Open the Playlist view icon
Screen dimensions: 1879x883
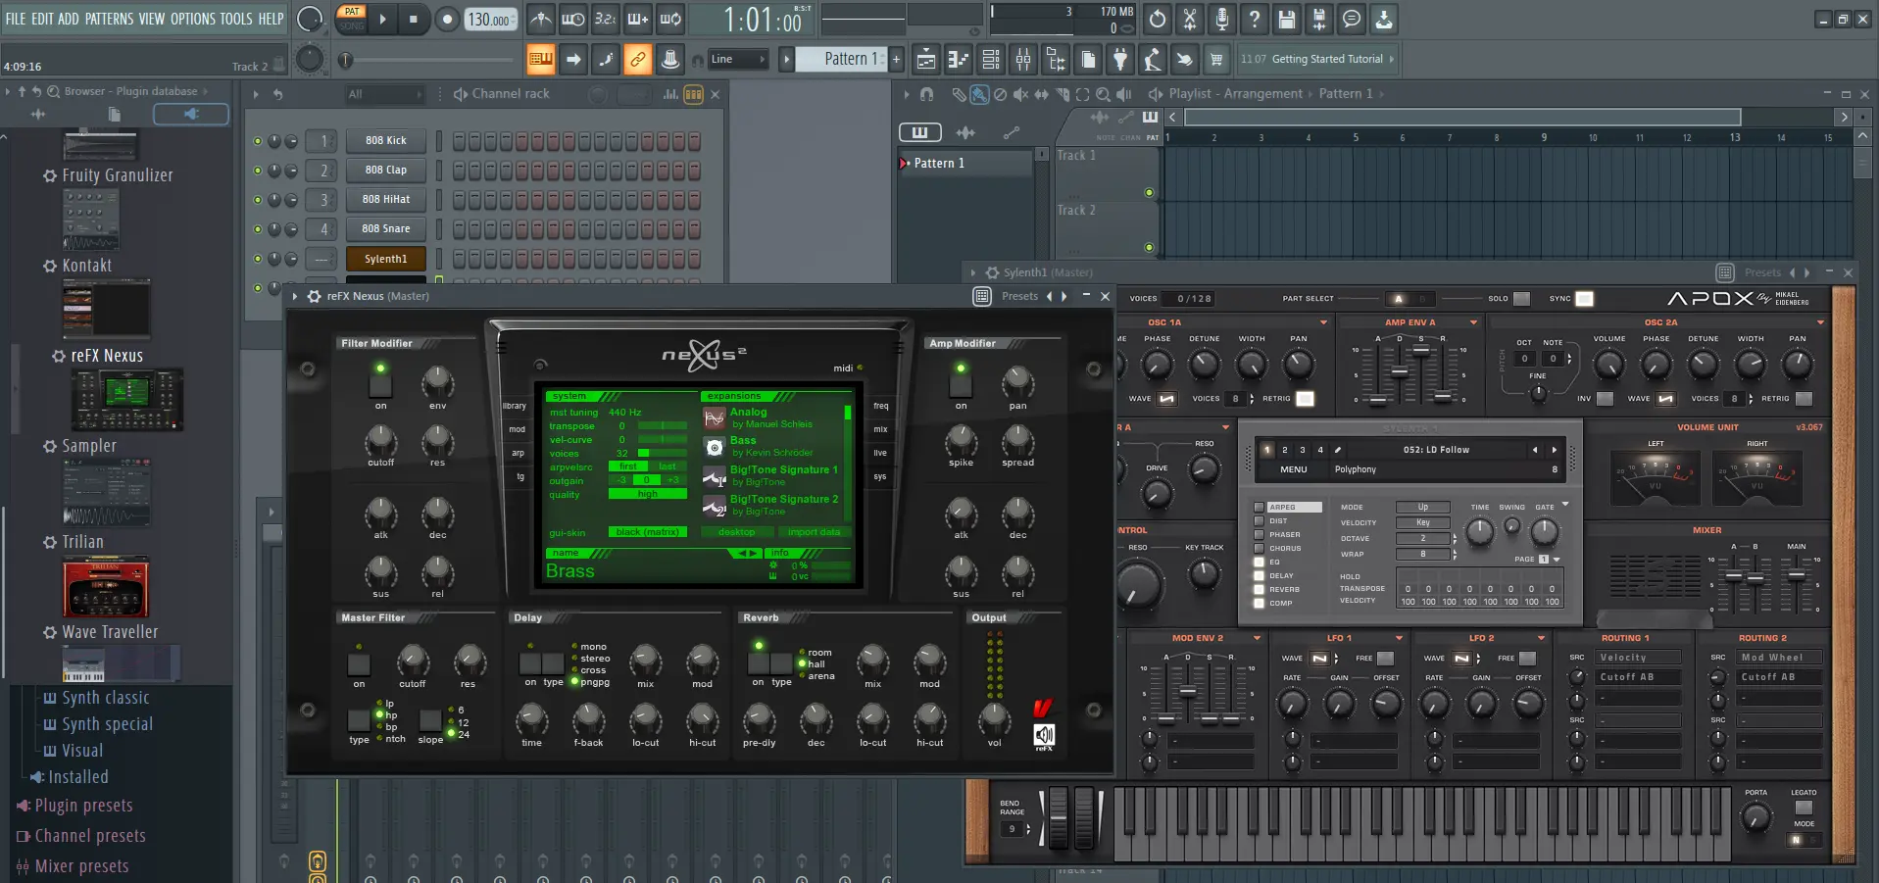[926, 60]
